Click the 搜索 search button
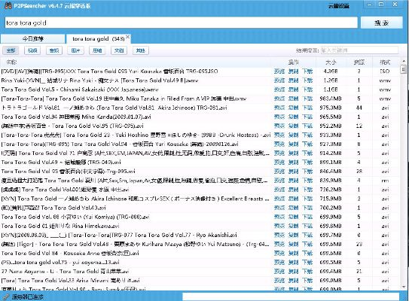Image resolution: width=409 pixels, height=301 pixels. pyautogui.click(x=382, y=23)
